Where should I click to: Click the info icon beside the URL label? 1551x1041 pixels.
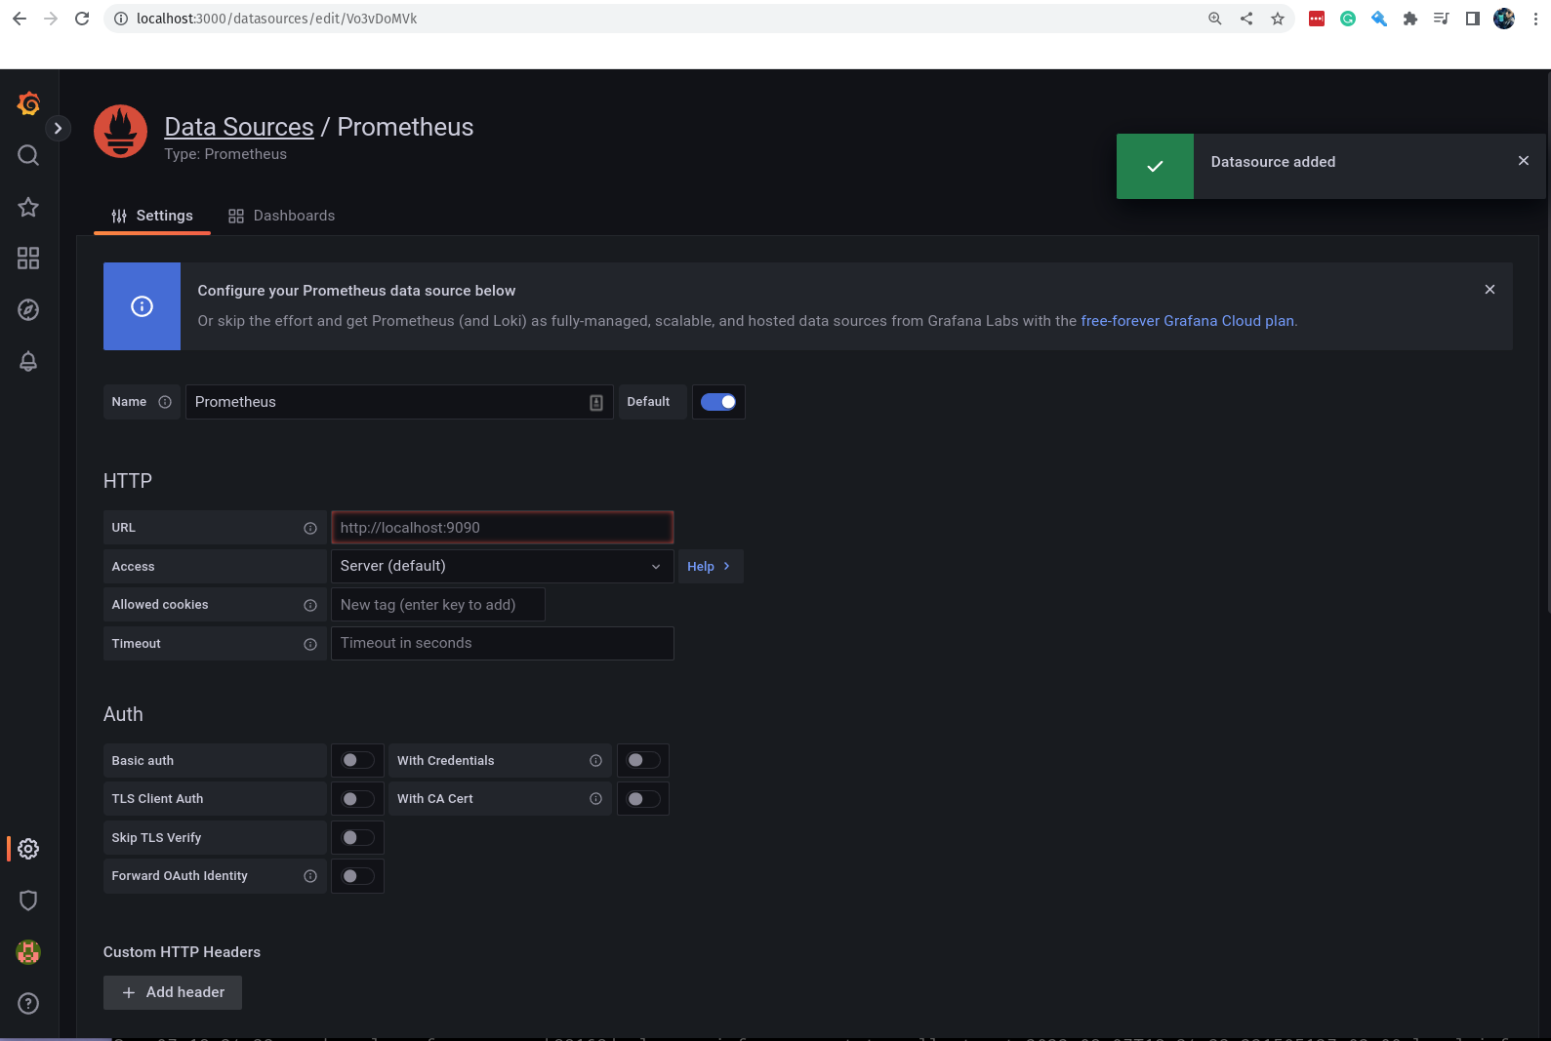[310, 528]
